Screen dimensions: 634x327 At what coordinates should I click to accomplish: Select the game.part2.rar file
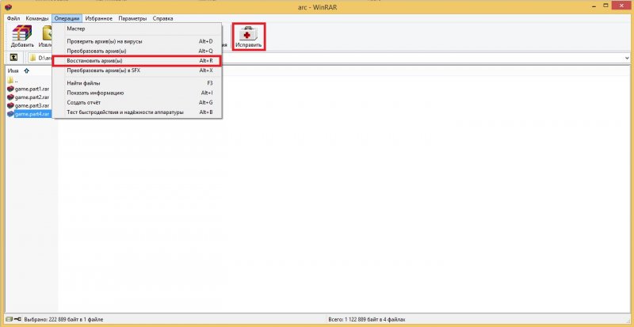32,97
